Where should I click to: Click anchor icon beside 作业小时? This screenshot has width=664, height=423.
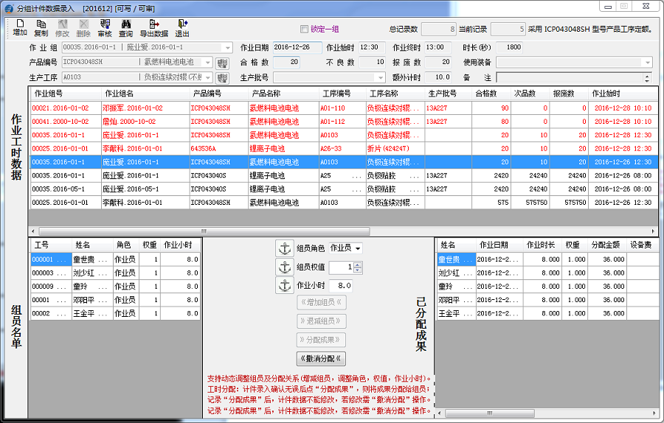pyautogui.click(x=284, y=285)
